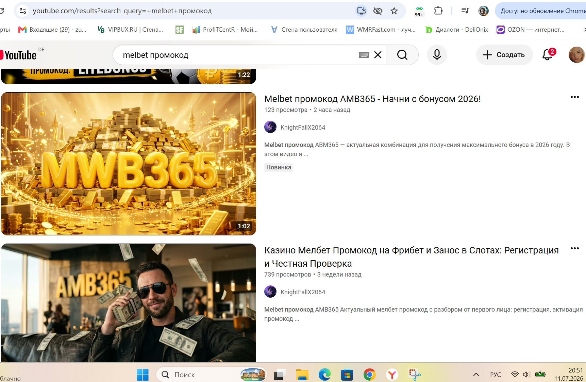Click the install app icon in address bar

coord(361,11)
